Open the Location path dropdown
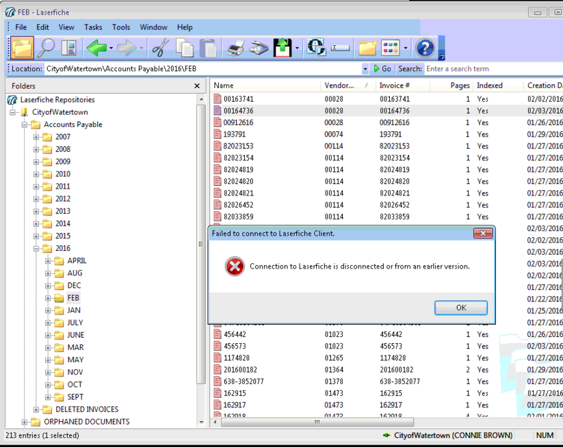This screenshot has width=563, height=447. tap(365, 68)
